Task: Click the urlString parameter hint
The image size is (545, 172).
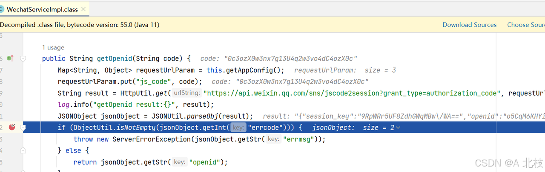Action: (x=186, y=93)
